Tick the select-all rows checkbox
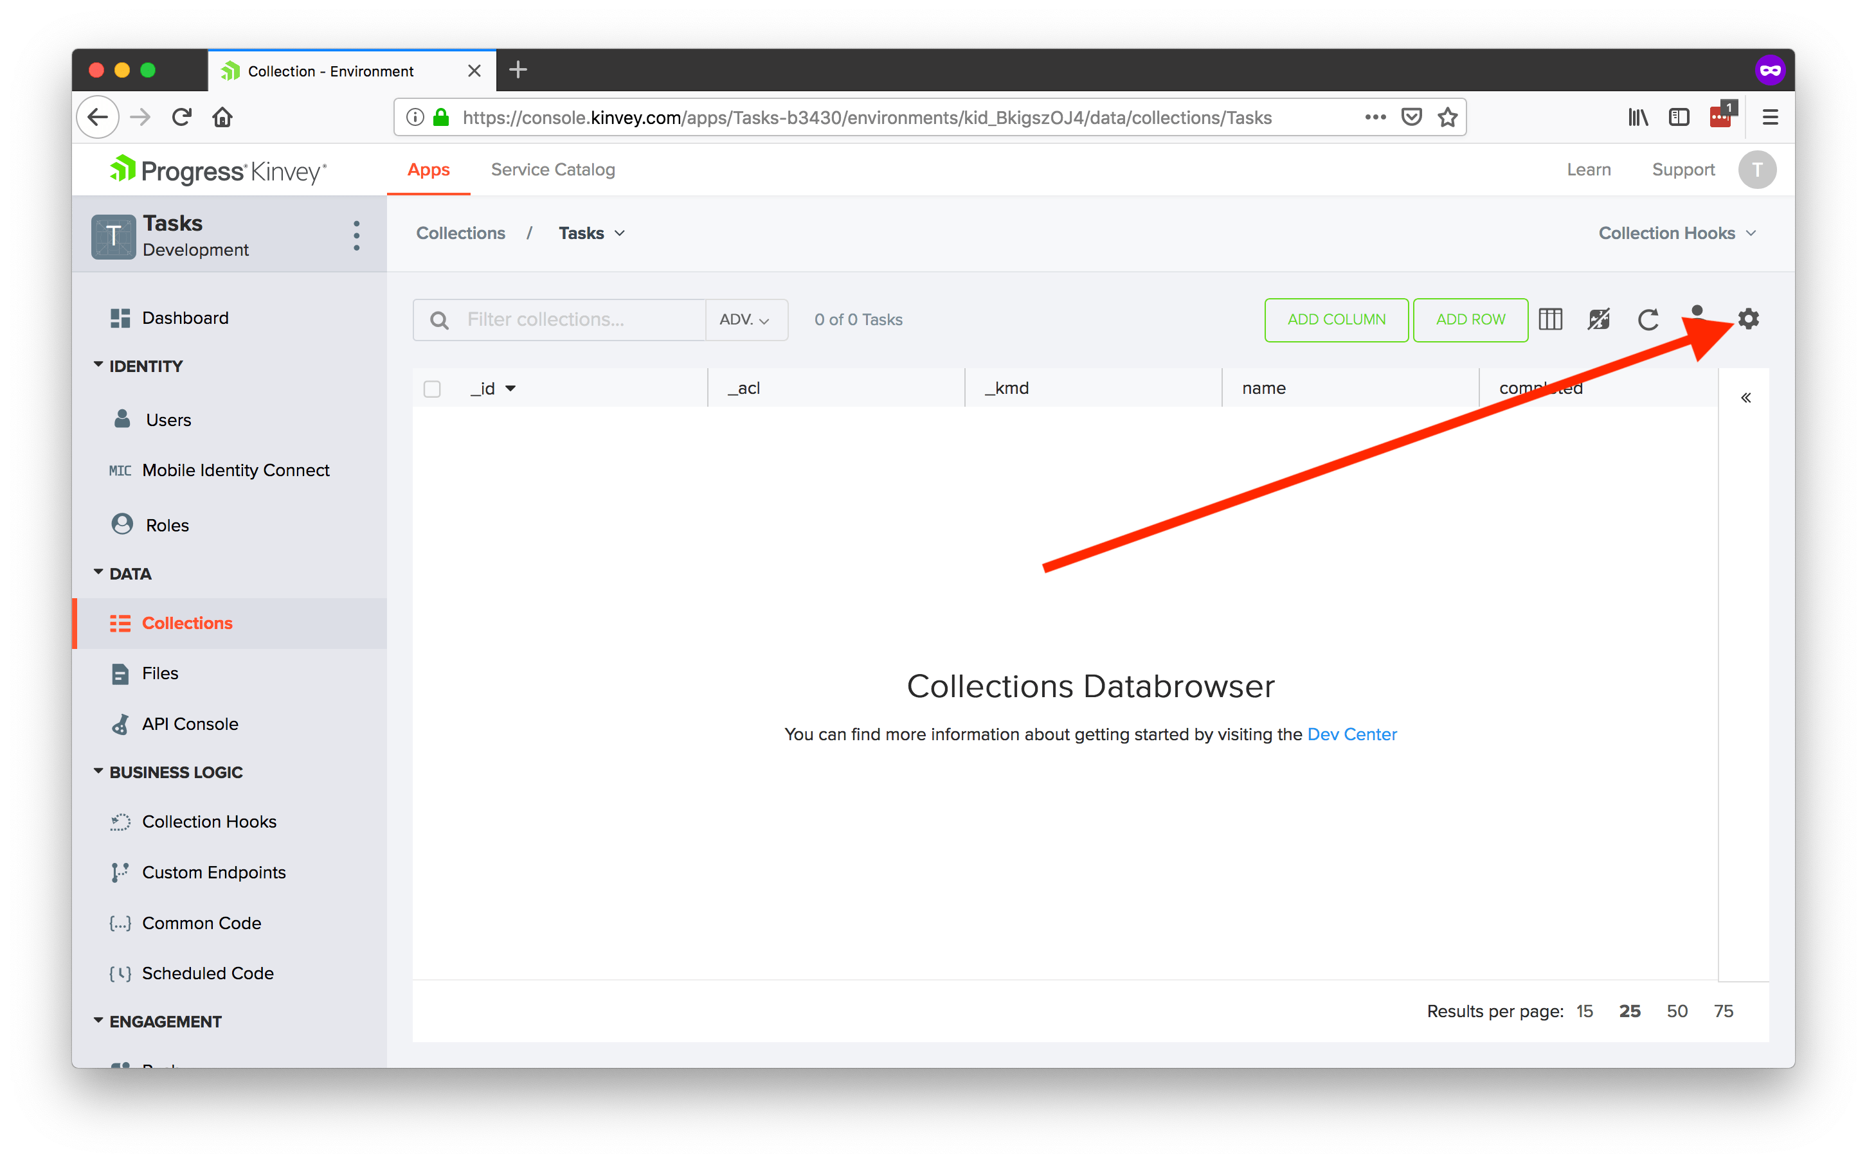 pos(433,389)
